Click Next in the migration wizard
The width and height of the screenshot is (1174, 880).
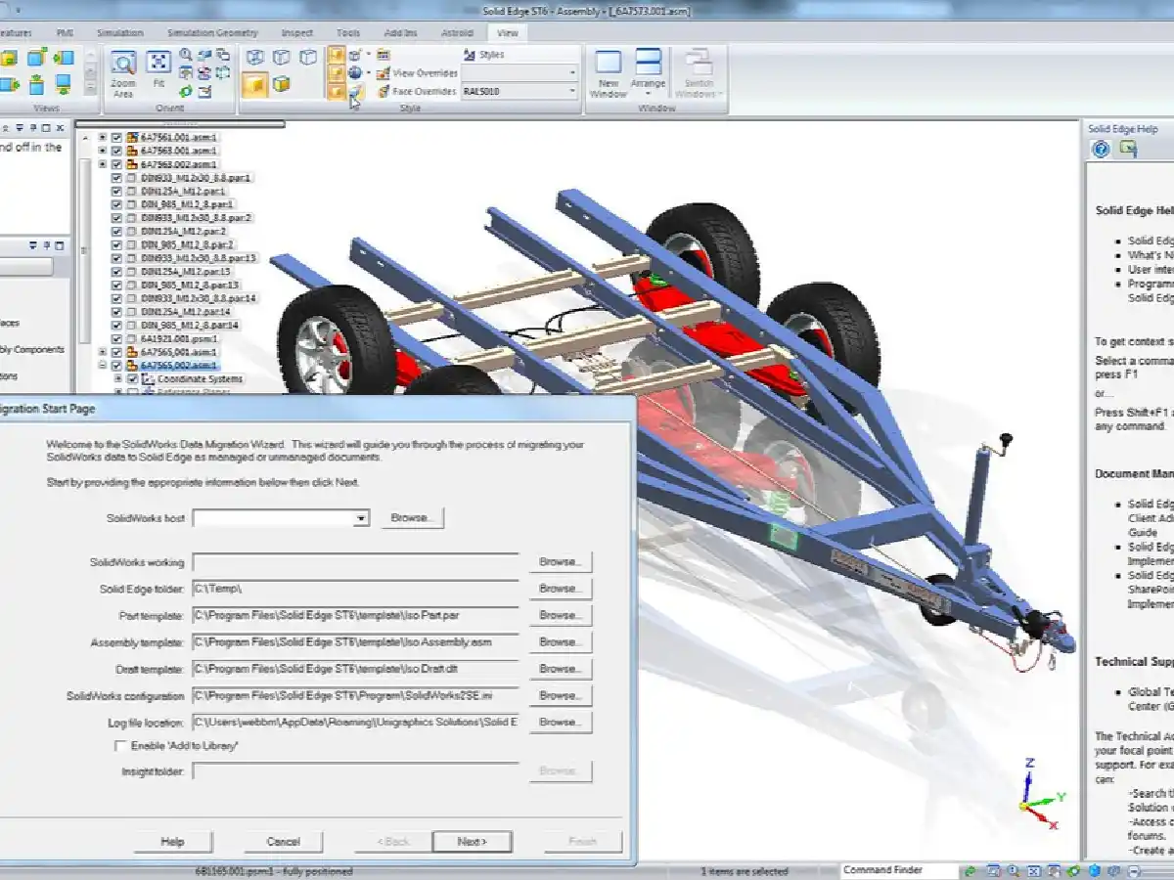(x=472, y=841)
